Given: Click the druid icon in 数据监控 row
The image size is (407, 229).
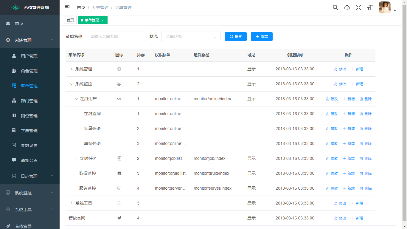Looking at the screenshot, I should tap(119, 173).
